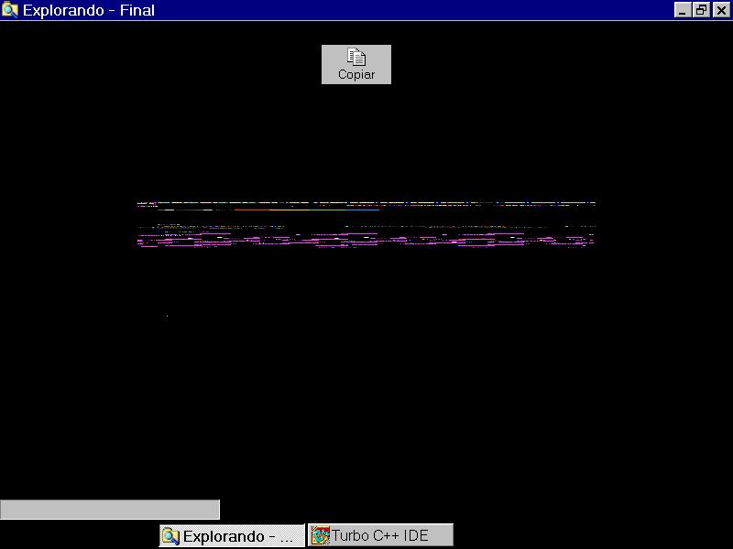Open the Explorando taskbar button
The width and height of the screenshot is (733, 549).
[x=232, y=535]
